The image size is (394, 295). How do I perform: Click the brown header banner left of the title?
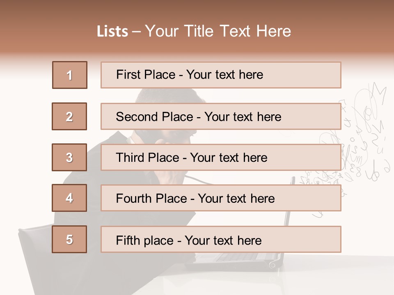[48, 27]
